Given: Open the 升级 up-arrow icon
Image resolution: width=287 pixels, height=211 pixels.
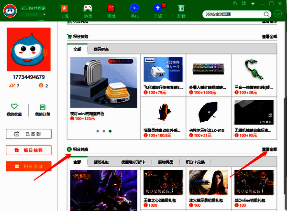Looking at the screenshot, I should click(x=158, y=8).
